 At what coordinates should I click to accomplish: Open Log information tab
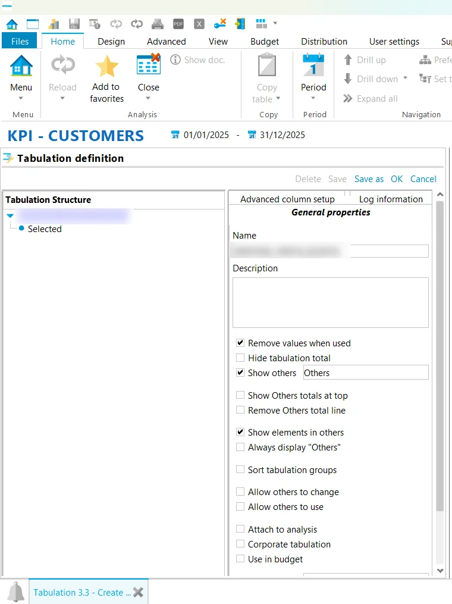pyautogui.click(x=390, y=199)
